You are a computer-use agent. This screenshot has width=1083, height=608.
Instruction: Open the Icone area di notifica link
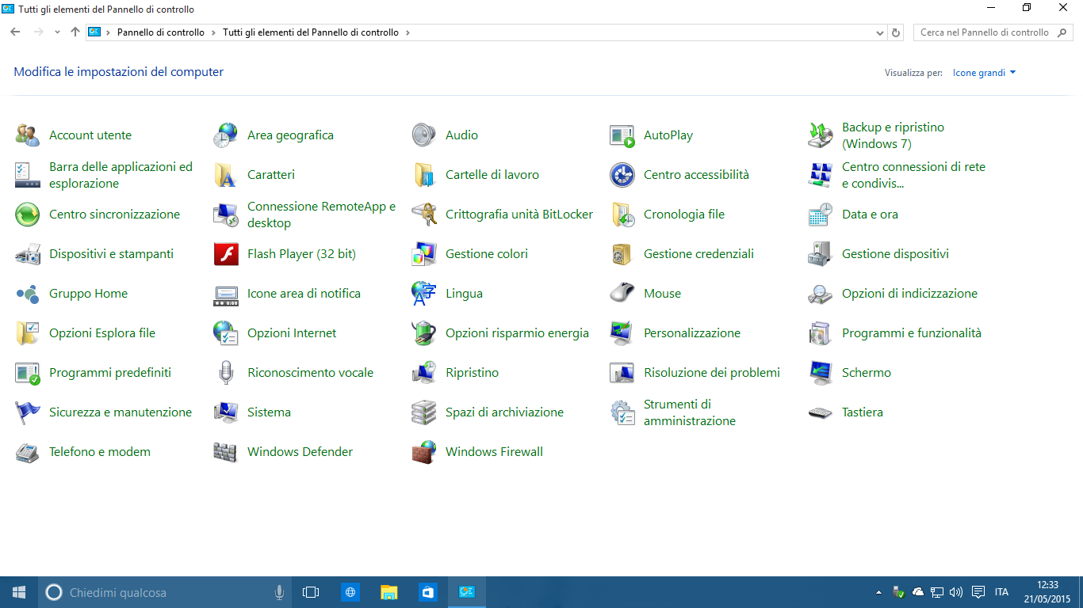tap(304, 294)
